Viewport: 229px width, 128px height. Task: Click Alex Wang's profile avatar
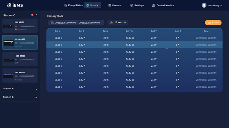204,5
